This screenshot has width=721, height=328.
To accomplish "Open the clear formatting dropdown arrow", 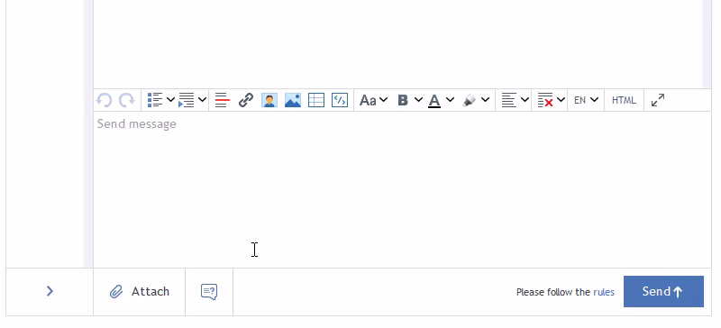I will (561, 99).
